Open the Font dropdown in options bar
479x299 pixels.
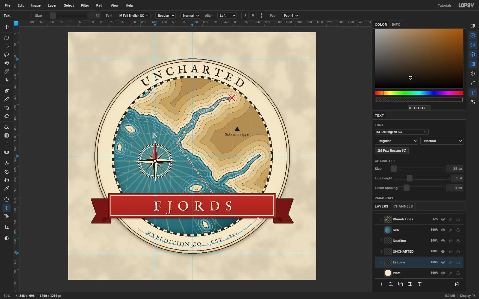[134, 16]
